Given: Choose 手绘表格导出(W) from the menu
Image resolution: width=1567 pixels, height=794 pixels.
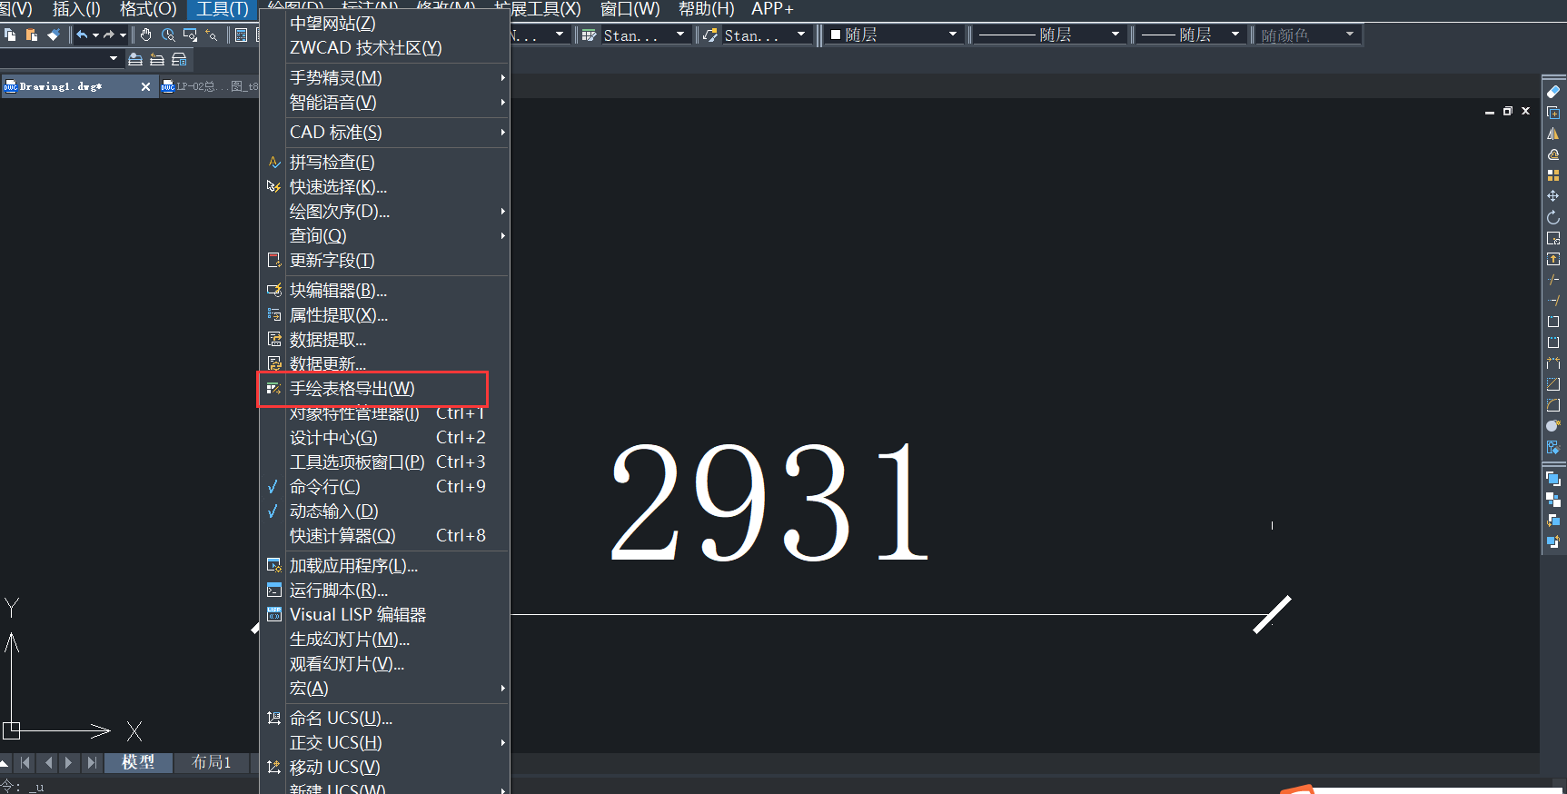Looking at the screenshot, I should click(352, 389).
